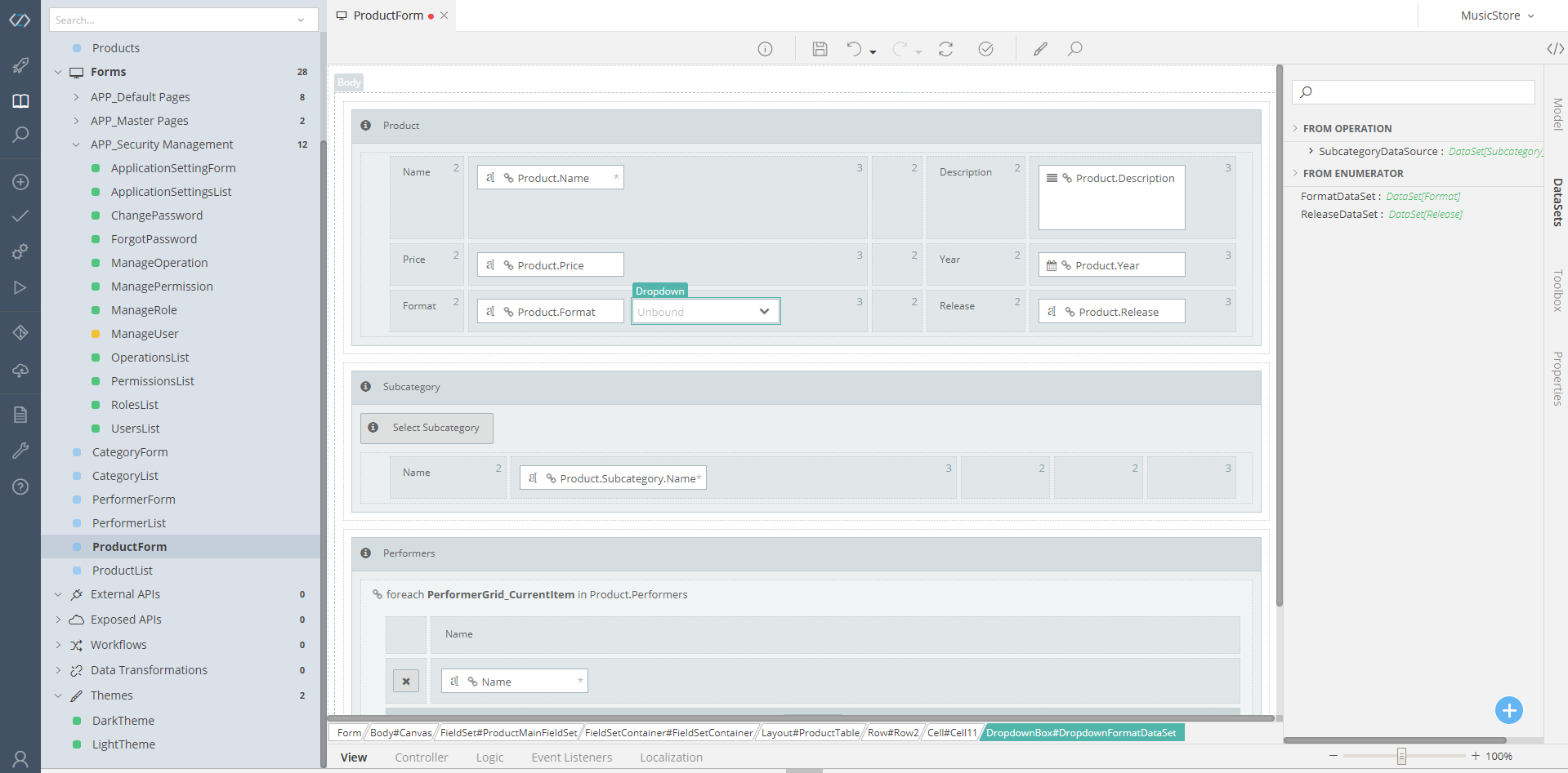Image resolution: width=1568 pixels, height=773 pixels.
Task: Open the cloud deploy icon in the sidebar
Action: pos(20,371)
